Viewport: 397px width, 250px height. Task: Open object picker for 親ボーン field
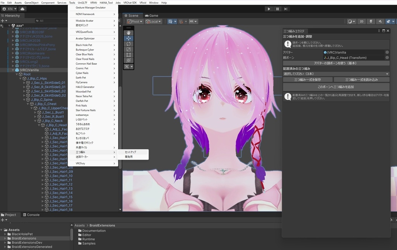(387, 58)
